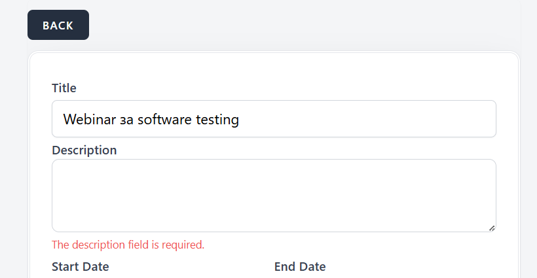Click the End Date label

click(x=299, y=266)
